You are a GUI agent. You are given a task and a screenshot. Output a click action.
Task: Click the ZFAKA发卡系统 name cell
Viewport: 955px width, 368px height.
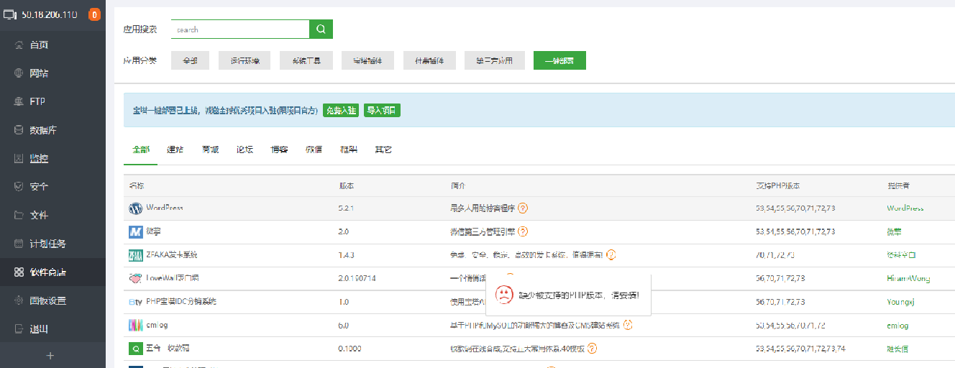(172, 255)
